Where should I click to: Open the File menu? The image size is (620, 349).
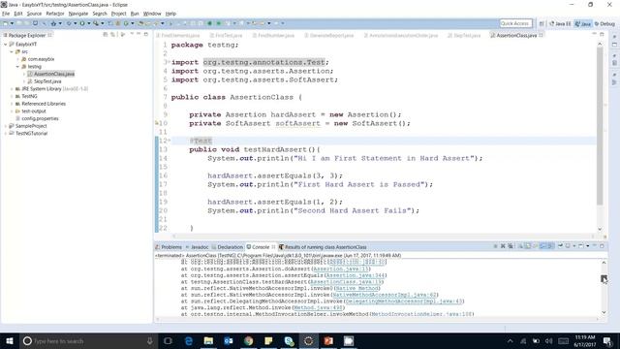click(6, 14)
